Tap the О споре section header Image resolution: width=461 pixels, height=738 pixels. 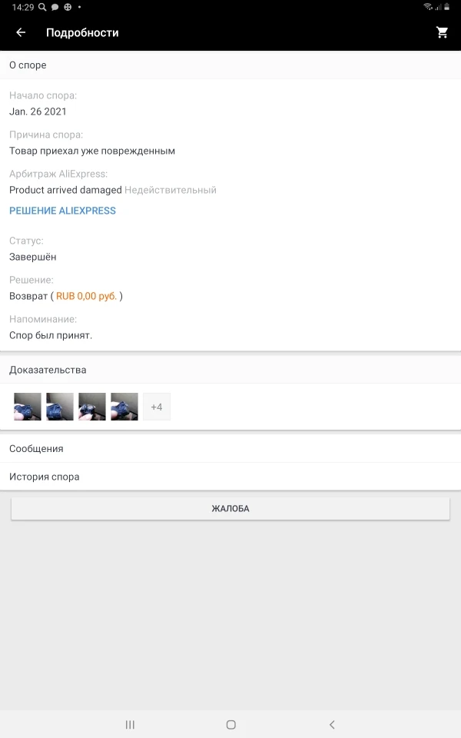(x=230, y=65)
